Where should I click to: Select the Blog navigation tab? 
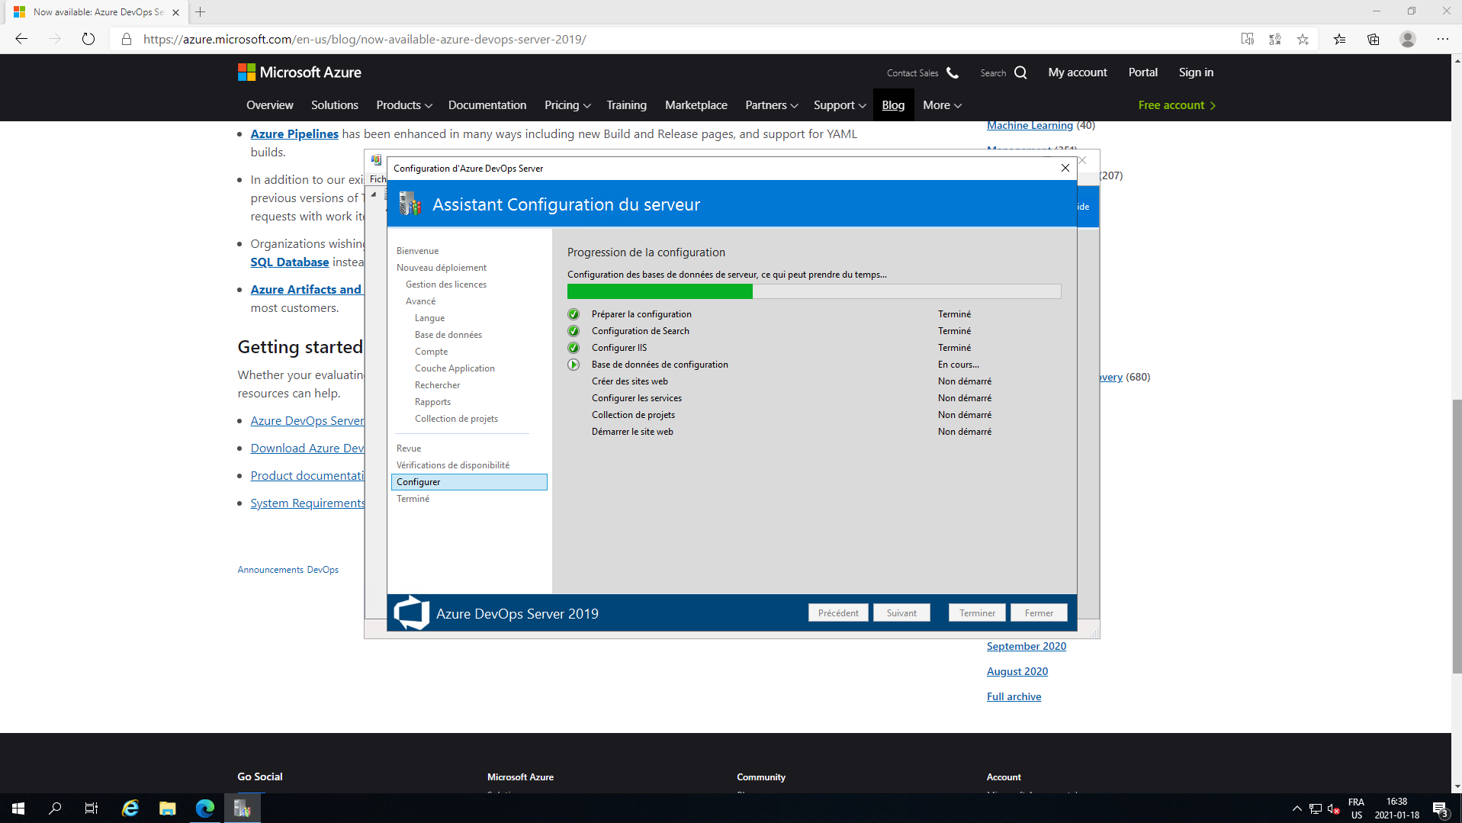click(892, 105)
